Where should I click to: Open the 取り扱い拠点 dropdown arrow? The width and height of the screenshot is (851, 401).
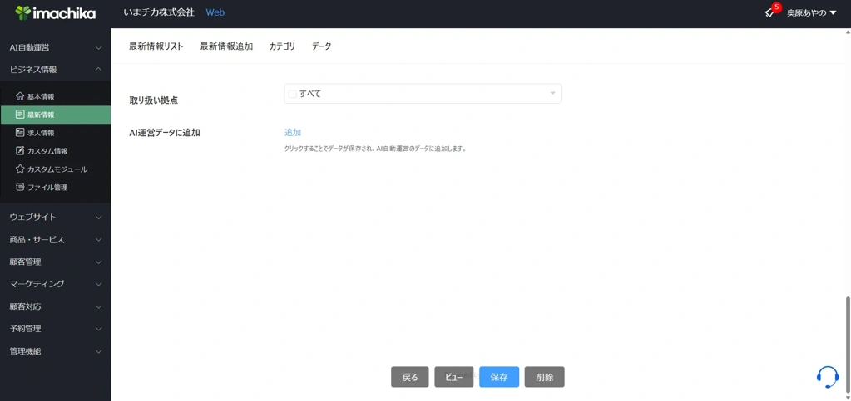point(552,93)
